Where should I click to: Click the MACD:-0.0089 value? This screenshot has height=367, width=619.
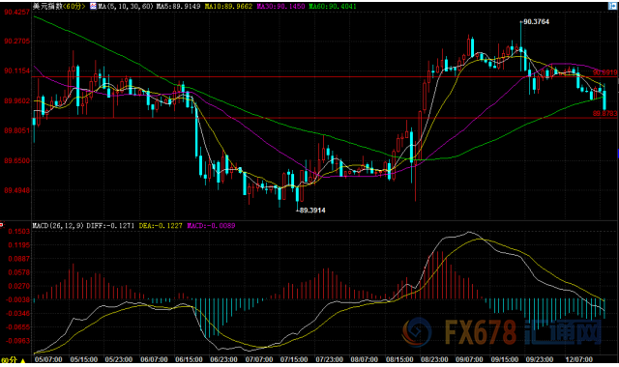click(211, 225)
